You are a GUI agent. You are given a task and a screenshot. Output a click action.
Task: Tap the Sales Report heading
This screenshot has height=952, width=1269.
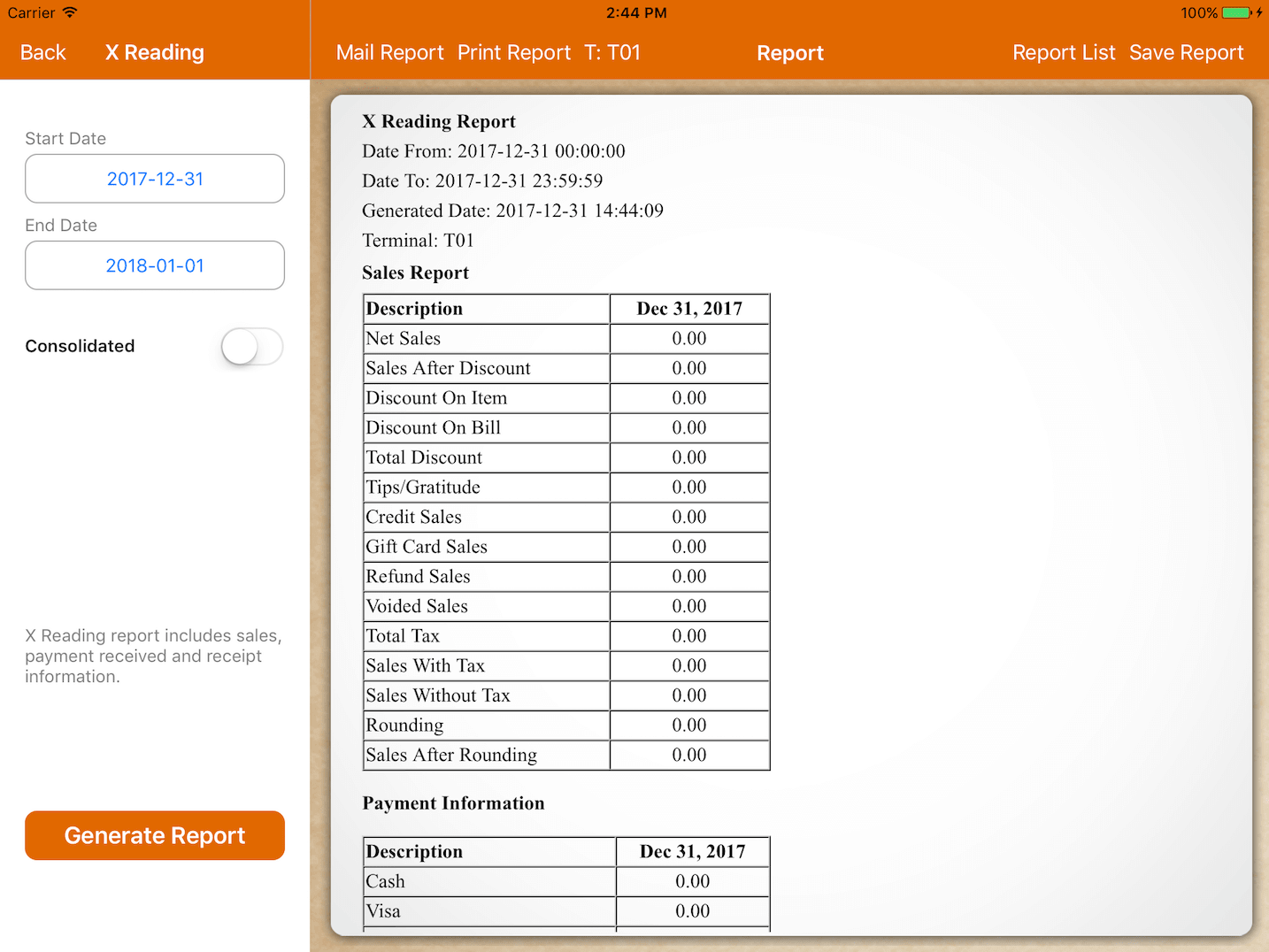click(x=415, y=273)
